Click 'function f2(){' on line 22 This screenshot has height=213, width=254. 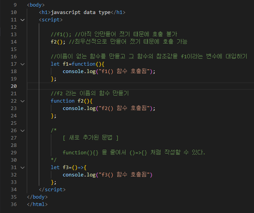click(71, 101)
